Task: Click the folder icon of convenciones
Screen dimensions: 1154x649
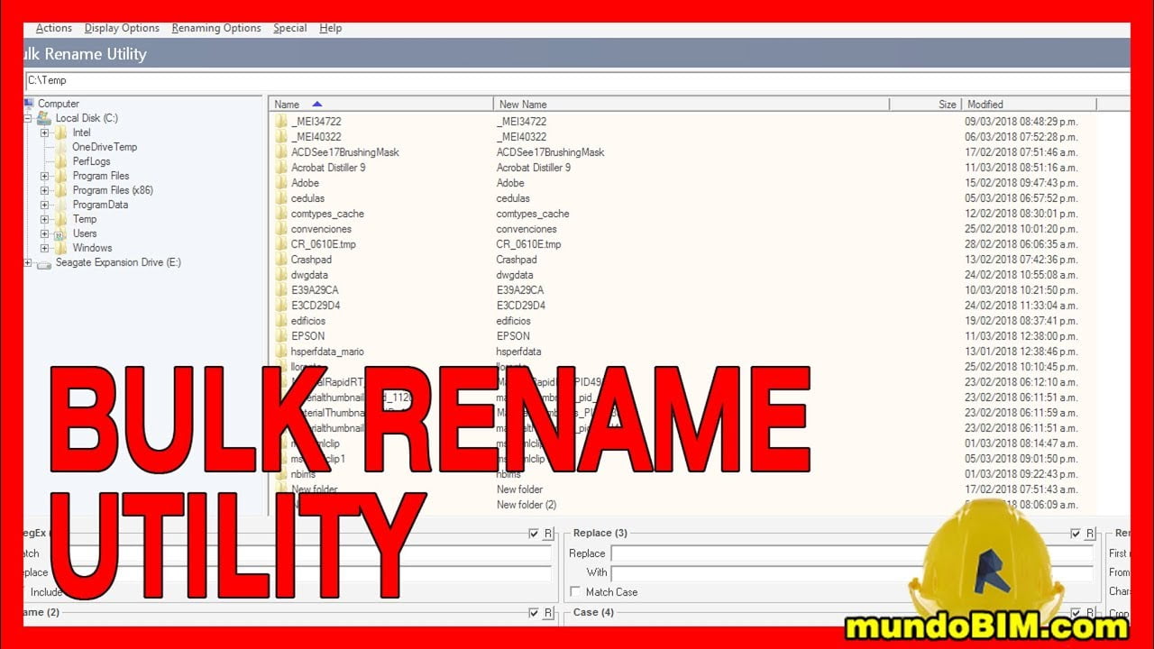Action: [x=281, y=229]
